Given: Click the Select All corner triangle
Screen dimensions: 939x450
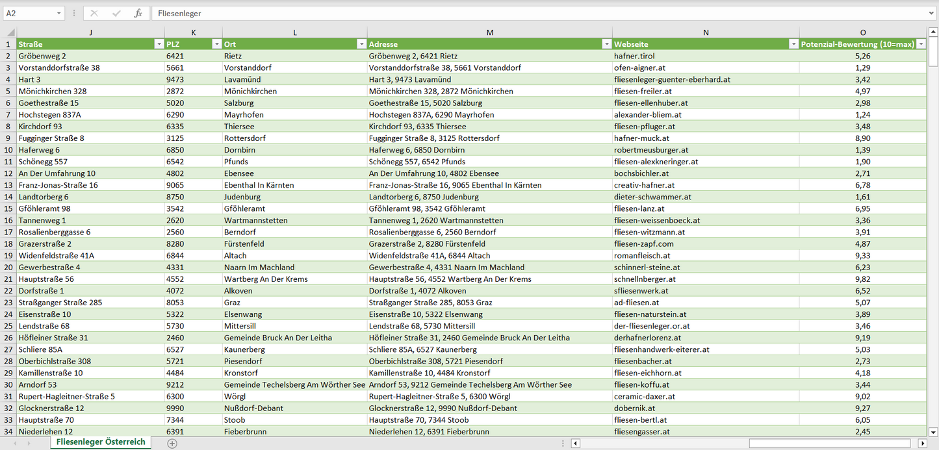Looking at the screenshot, I should point(8,32).
